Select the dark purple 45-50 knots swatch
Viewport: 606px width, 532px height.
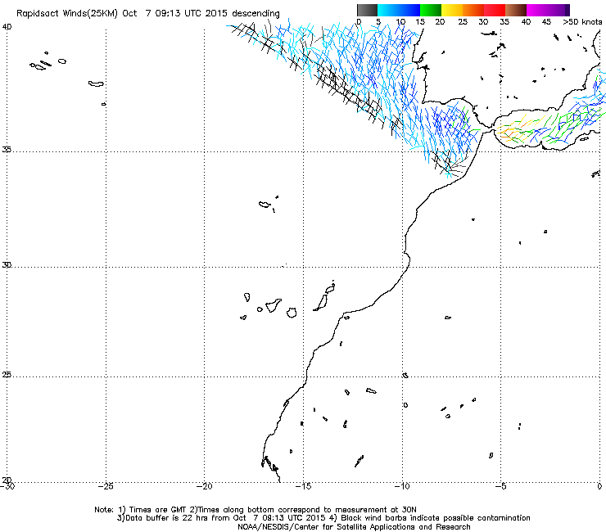point(559,10)
